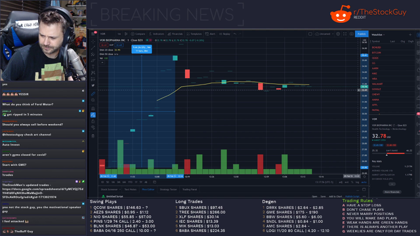This screenshot has width=420, height=236.
Task: Switch to the Pine Editor tab
Action: click(x=148, y=189)
